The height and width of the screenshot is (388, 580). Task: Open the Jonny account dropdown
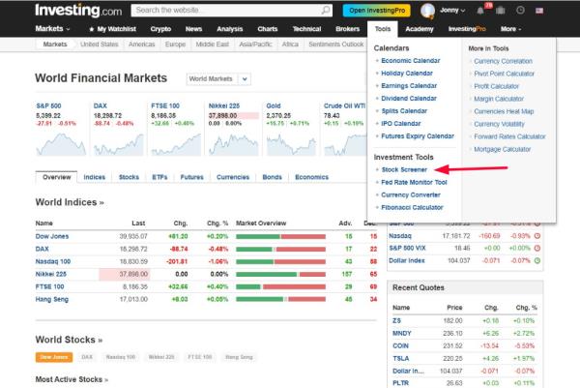tap(452, 11)
